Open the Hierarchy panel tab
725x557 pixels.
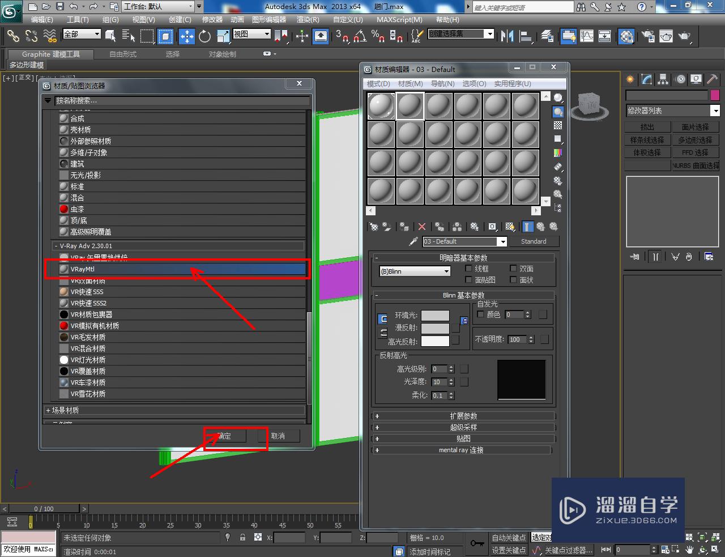663,79
